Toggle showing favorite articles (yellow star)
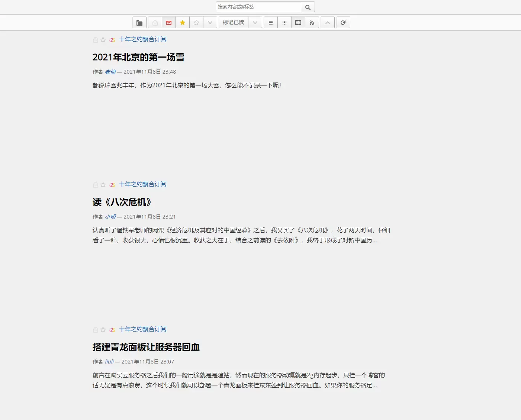521x420 pixels. (x=183, y=23)
